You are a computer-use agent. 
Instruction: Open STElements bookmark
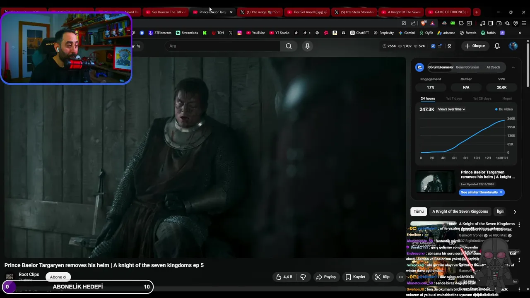coord(160,33)
